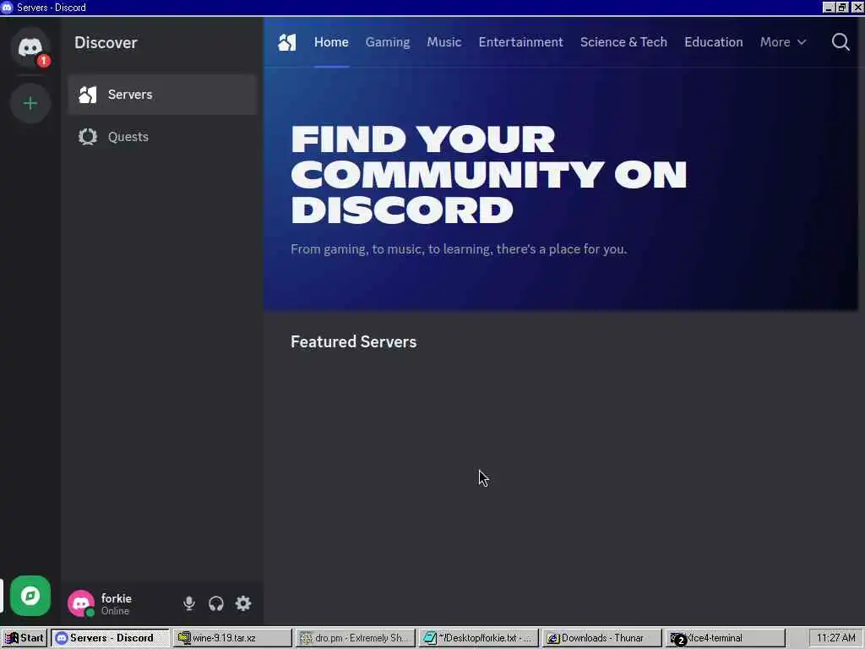Expand the More categories dropdown
The width and height of the screenshot is (865, 649).
(783, 42)
